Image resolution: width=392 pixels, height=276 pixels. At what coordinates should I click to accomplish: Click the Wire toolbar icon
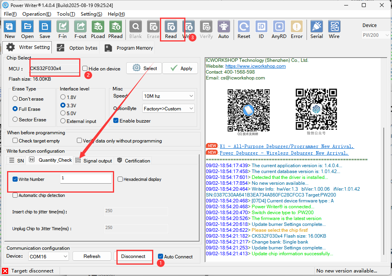(334, 29)
